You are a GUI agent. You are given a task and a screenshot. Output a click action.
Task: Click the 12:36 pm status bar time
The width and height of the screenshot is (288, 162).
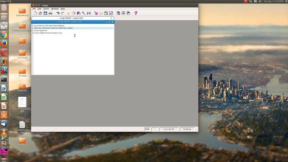click(x=187, y=129)
